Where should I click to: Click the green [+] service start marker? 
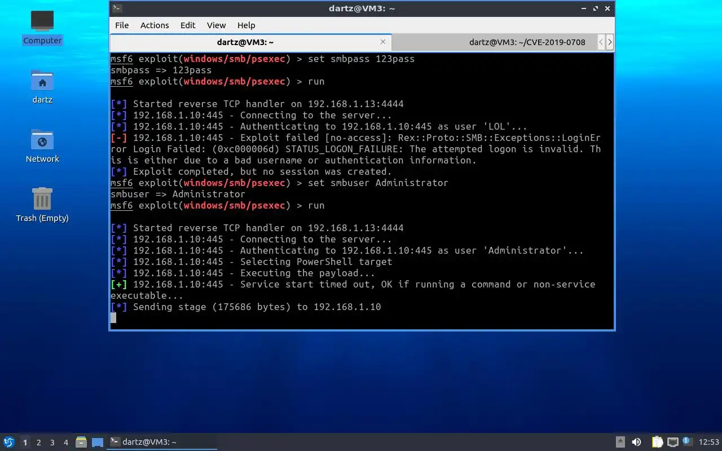(x=118, y=285)
